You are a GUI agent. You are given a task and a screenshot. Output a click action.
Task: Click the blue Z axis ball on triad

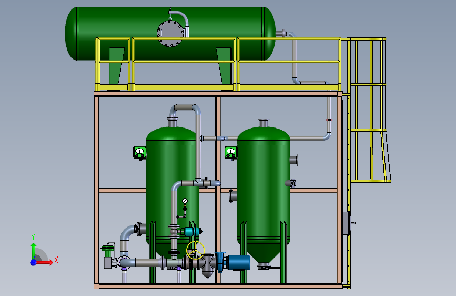click(34, 262)
